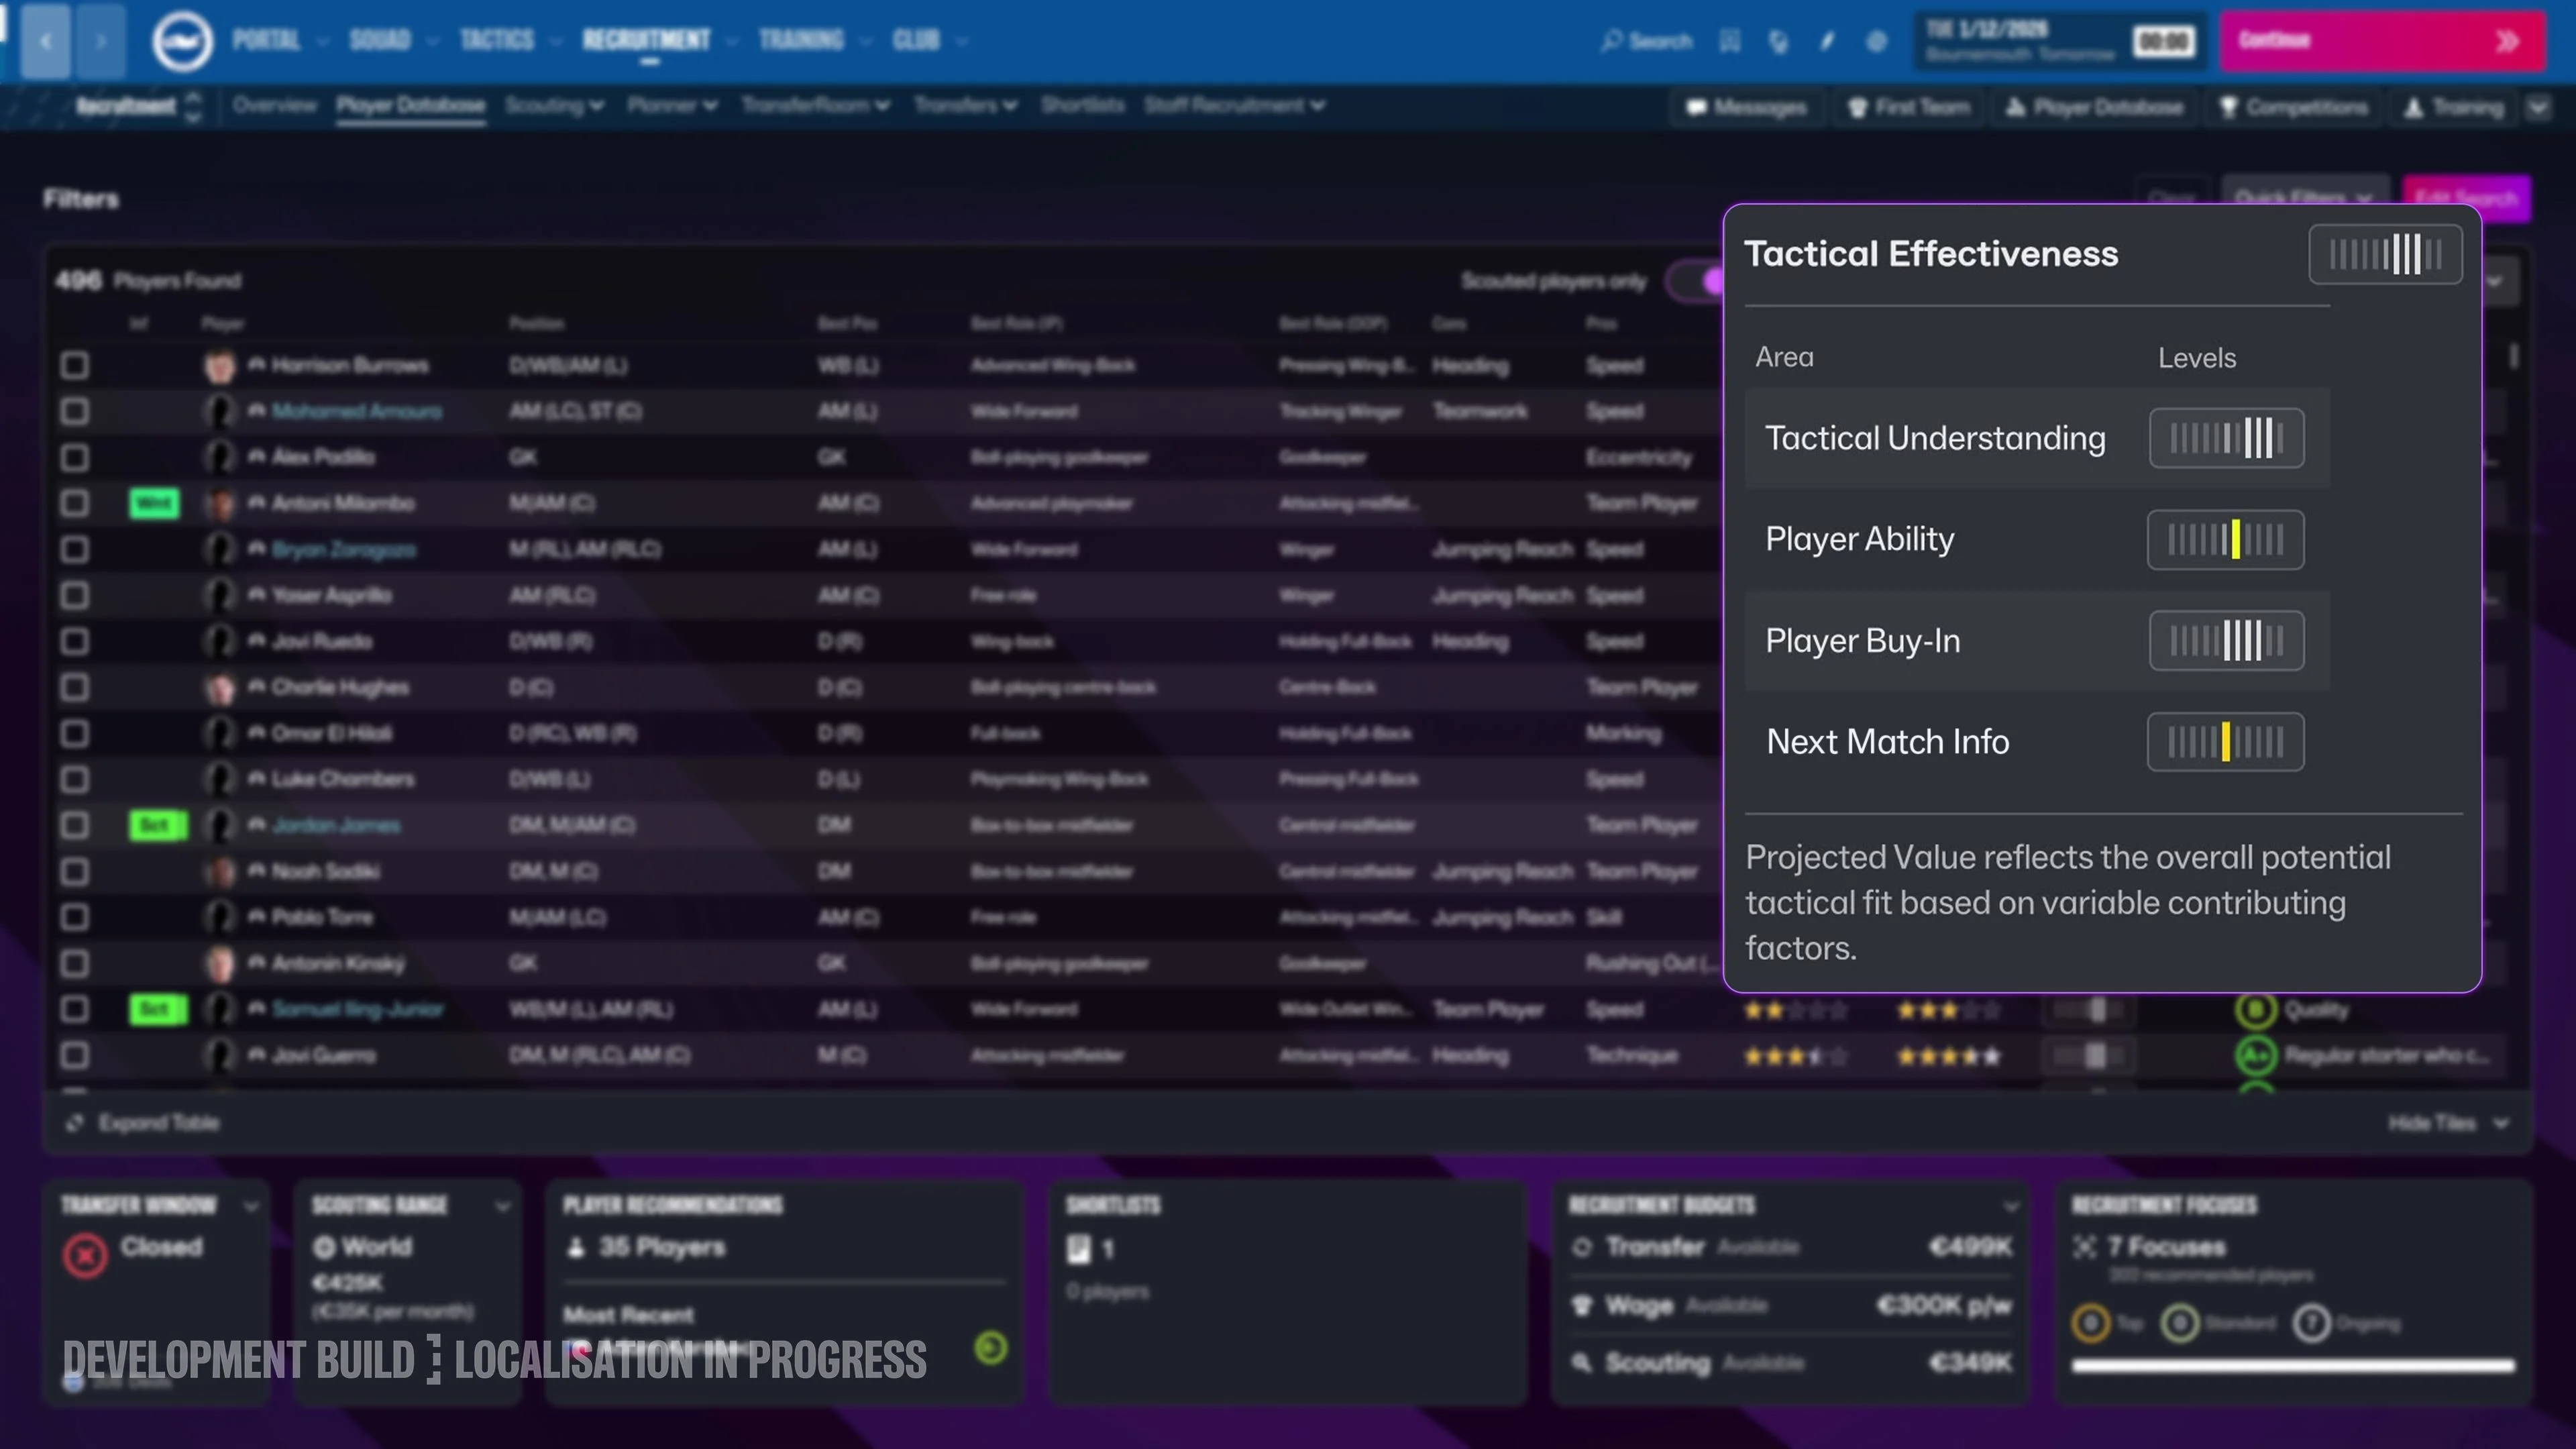Click the club badge logo
The height and width of the screenshot is (1449, 2576).
(x=182, y=41)
